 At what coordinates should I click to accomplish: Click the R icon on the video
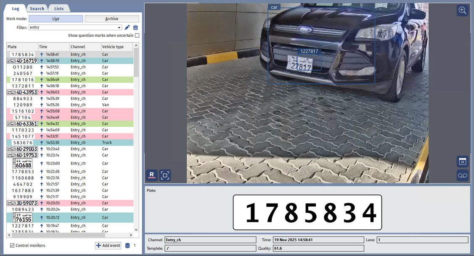[152, 175]
